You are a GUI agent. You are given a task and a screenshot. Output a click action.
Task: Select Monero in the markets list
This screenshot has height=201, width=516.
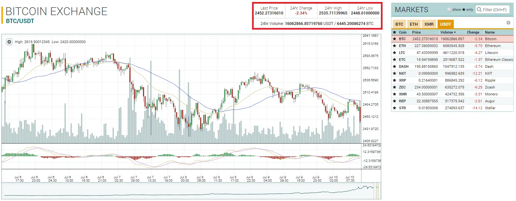coord(491,94)
